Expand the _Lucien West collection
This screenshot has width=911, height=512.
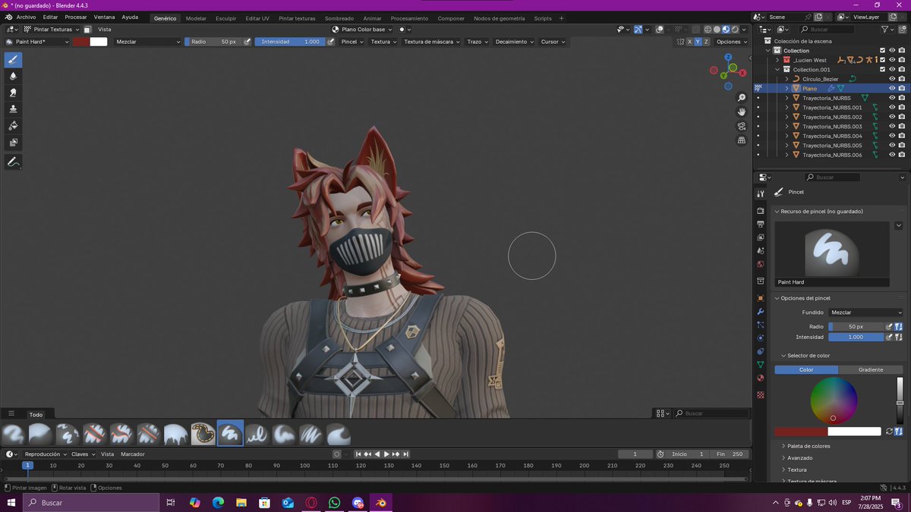coord(777,60)
